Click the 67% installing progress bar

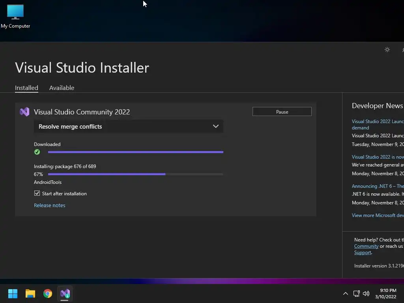tap(136, 174)
